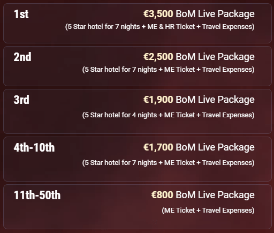The width and height of the screenshot is (274, 233).
Task: Select the €3,500 BoM Live Package text
Action: [199, 14]
